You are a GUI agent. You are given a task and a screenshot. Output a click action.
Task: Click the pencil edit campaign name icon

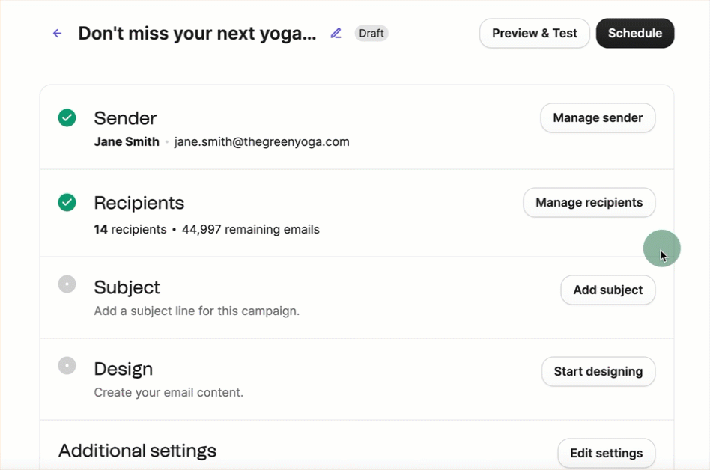coord(336,34)
